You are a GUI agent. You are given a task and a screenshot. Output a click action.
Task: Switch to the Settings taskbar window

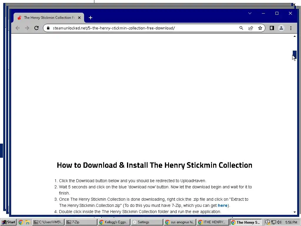coord(147,222)
